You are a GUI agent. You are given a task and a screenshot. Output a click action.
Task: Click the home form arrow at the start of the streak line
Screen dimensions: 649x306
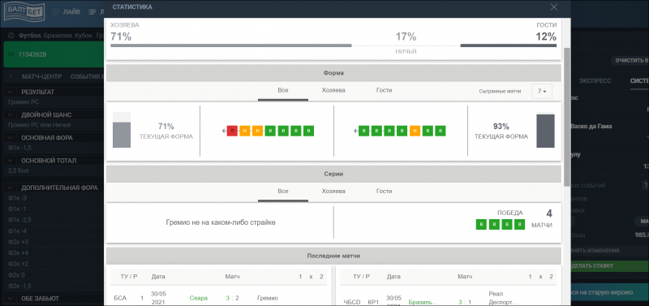pos(224,131)
